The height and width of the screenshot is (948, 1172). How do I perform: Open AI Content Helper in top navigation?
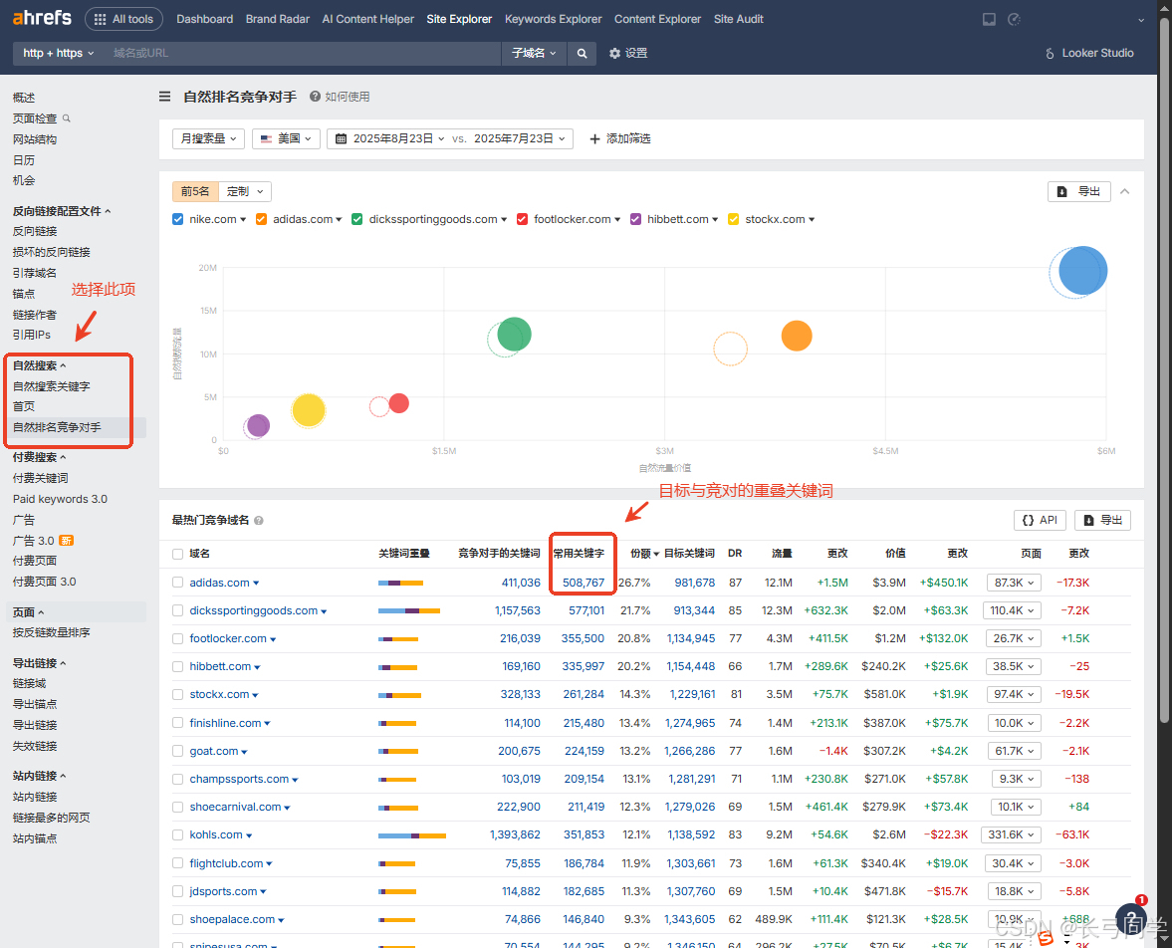367,19
